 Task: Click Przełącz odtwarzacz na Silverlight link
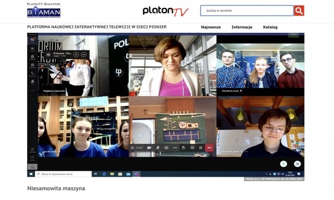tap(274, 179)
